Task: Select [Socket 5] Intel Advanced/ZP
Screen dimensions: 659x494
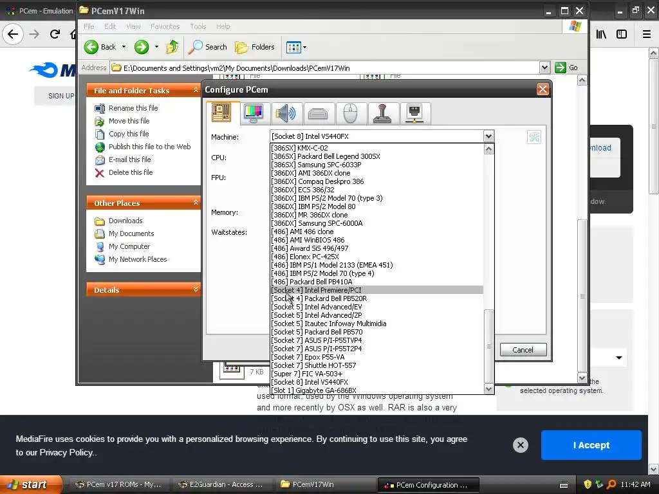Action: click(376, 315)
